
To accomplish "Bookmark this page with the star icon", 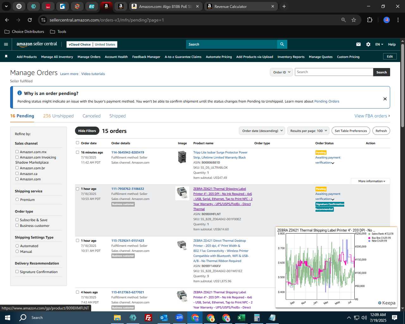I will pyautogui.click(x=354, y=20).
